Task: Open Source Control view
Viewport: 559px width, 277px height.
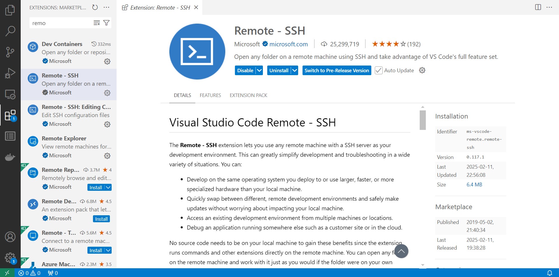Action: [10, 52]
